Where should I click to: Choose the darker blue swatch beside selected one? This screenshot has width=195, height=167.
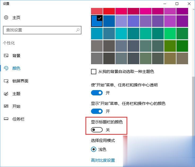point(109,21)
